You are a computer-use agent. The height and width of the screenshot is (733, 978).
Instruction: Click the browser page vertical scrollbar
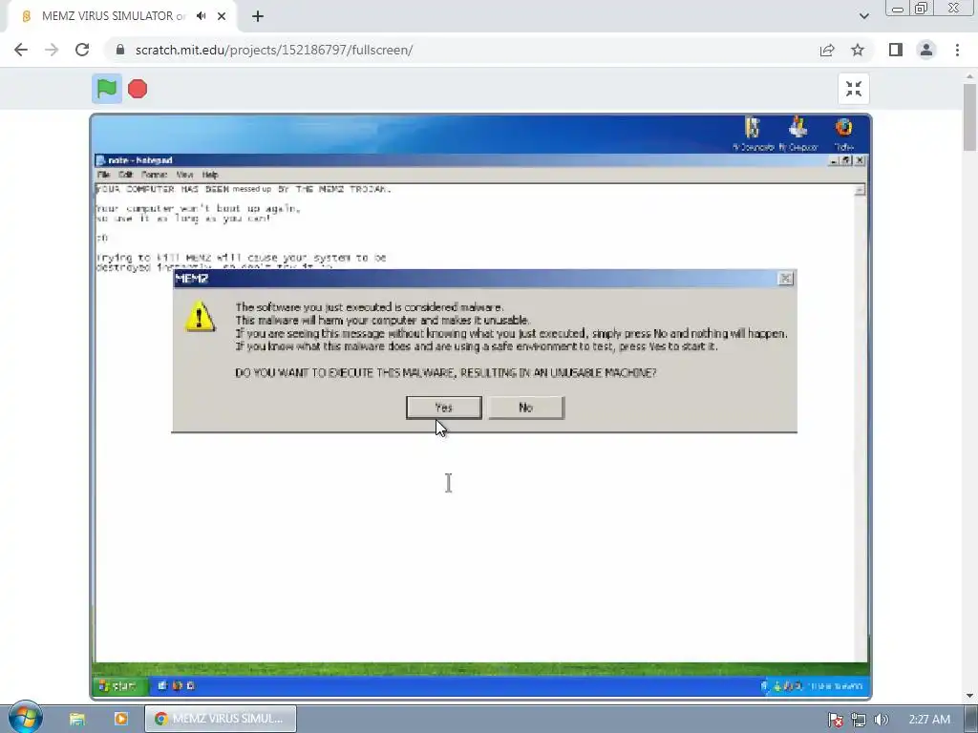(970, 117)
